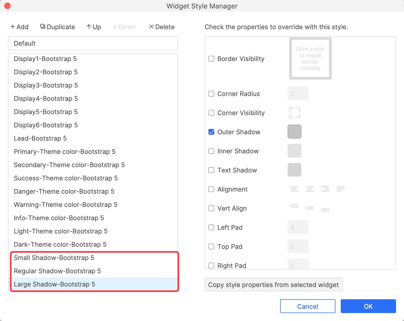Choose the align left icon

294,189
